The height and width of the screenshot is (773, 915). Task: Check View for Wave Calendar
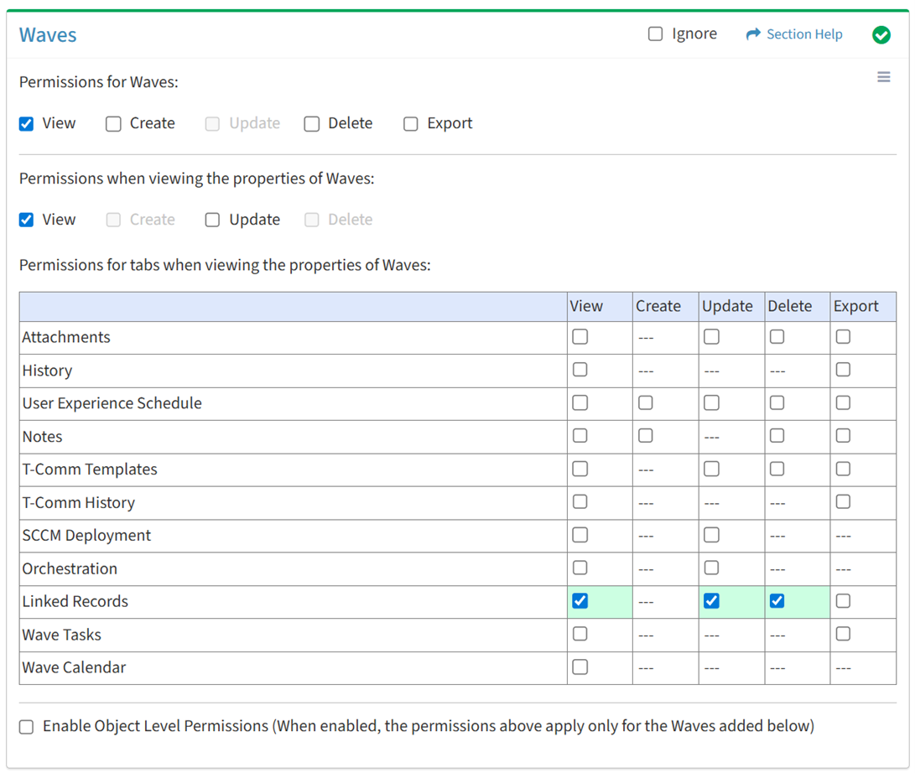click(580, 667)
